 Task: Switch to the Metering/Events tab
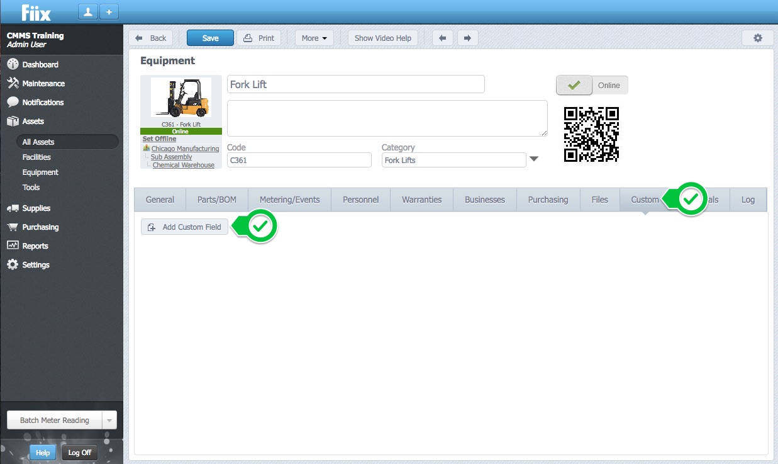click(290, 200)
